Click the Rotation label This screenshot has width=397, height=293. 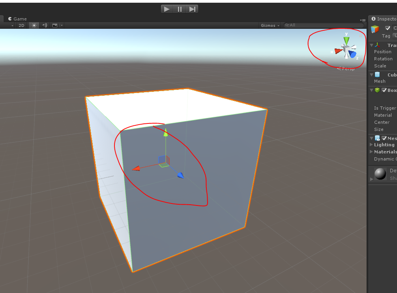pos(383,59)
